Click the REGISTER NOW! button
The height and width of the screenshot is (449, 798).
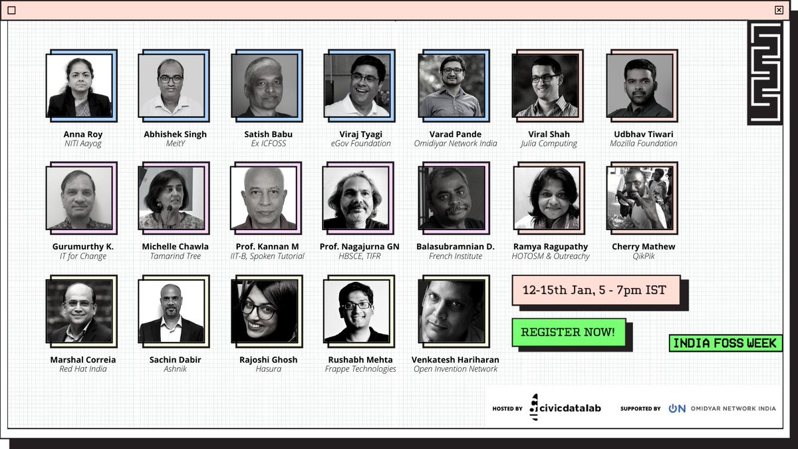click(568, 333)
